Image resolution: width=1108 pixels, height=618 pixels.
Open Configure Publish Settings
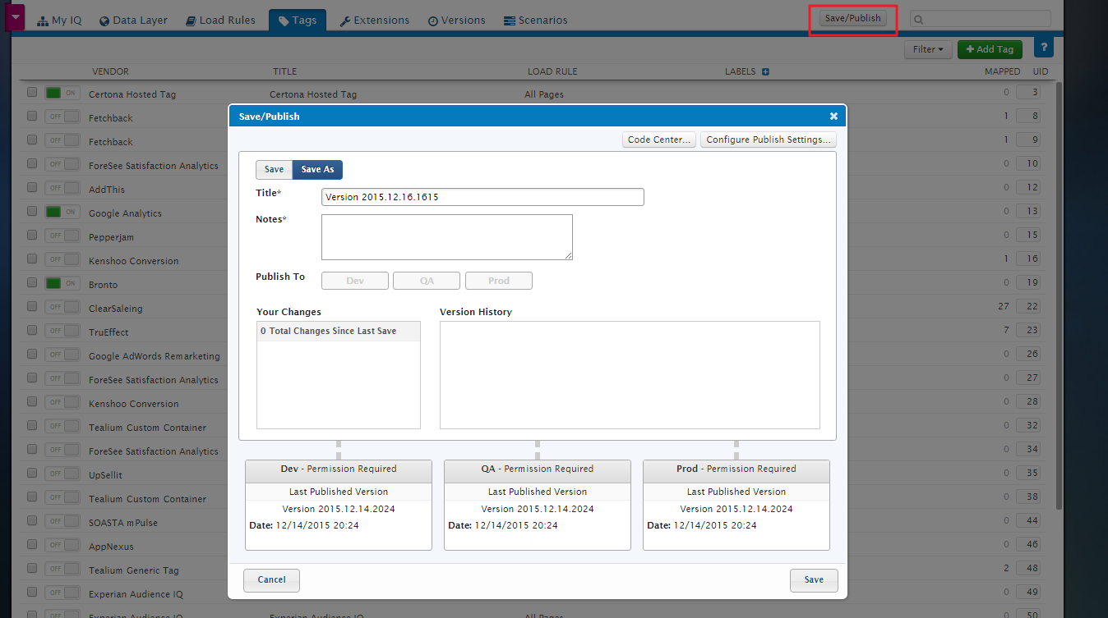point(769,140)
